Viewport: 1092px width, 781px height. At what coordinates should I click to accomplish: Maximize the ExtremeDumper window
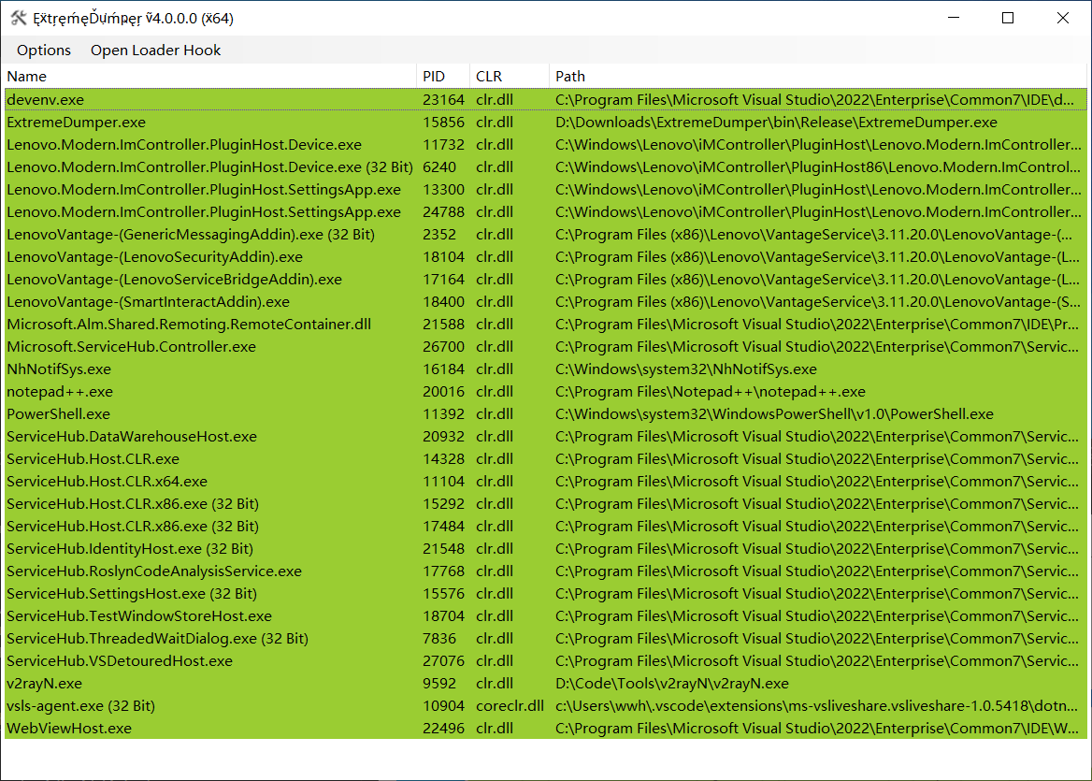(x=1008, y=18)
